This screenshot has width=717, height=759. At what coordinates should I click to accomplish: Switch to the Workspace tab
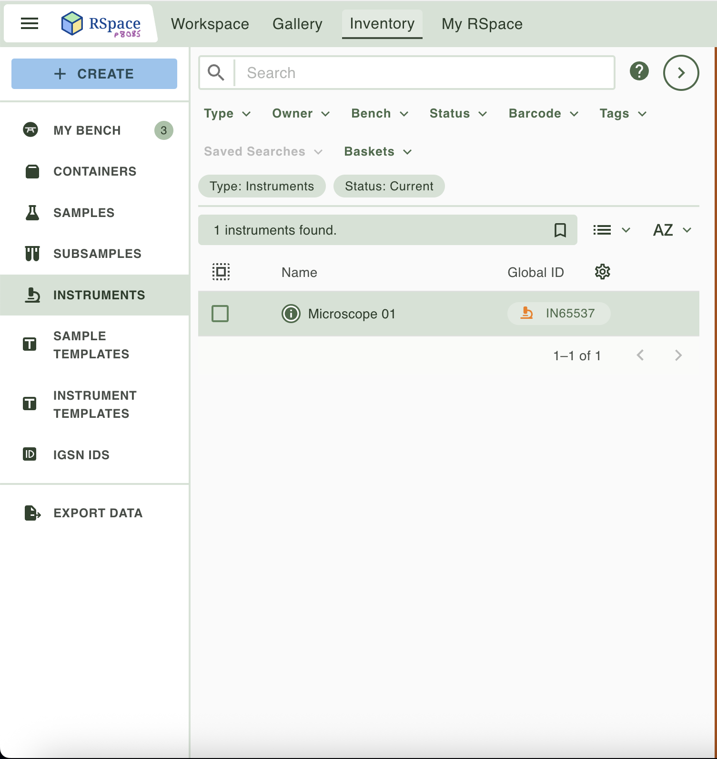[210, 24]
